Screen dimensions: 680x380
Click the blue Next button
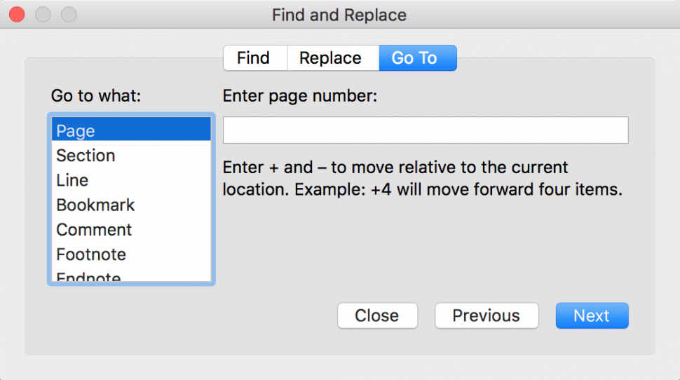(592, 315)
